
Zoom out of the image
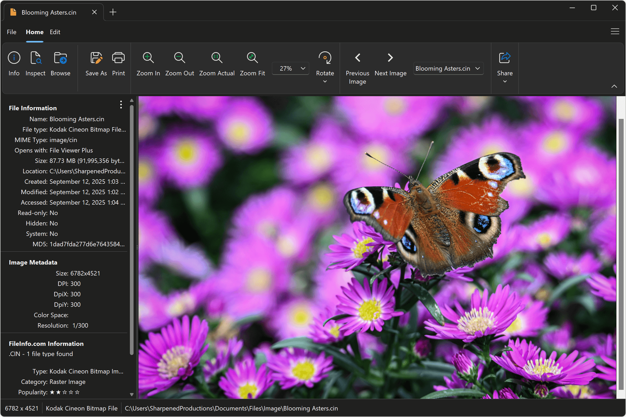coord(179,64)
